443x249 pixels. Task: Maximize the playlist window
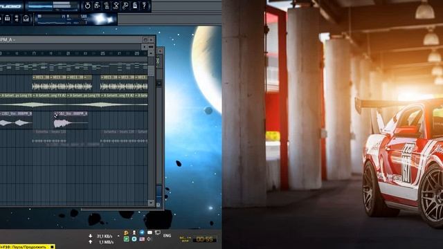145,40
